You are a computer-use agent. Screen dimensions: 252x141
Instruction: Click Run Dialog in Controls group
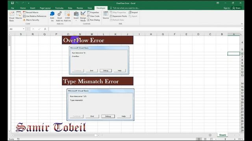94,20
